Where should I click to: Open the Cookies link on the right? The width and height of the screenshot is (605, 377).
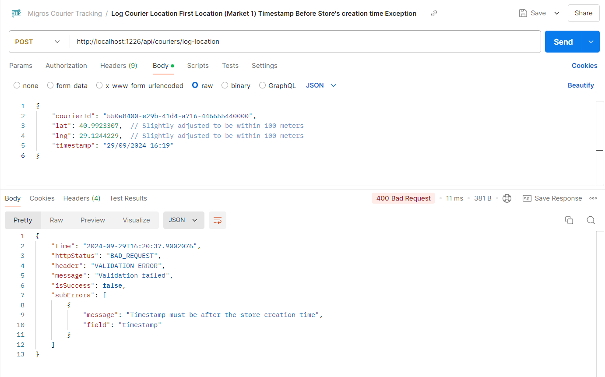coord(584,66)
